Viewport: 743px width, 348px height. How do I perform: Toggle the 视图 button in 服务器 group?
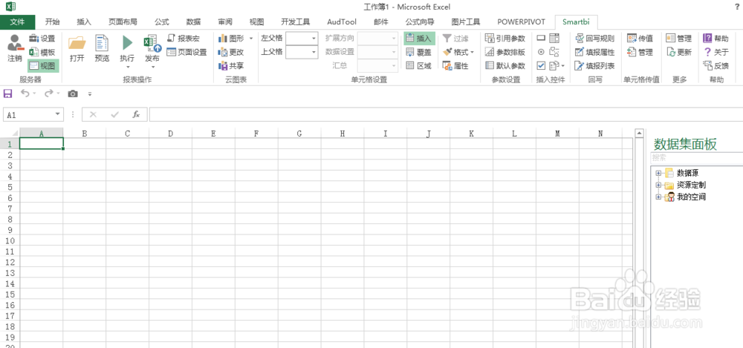coord(43,66)
